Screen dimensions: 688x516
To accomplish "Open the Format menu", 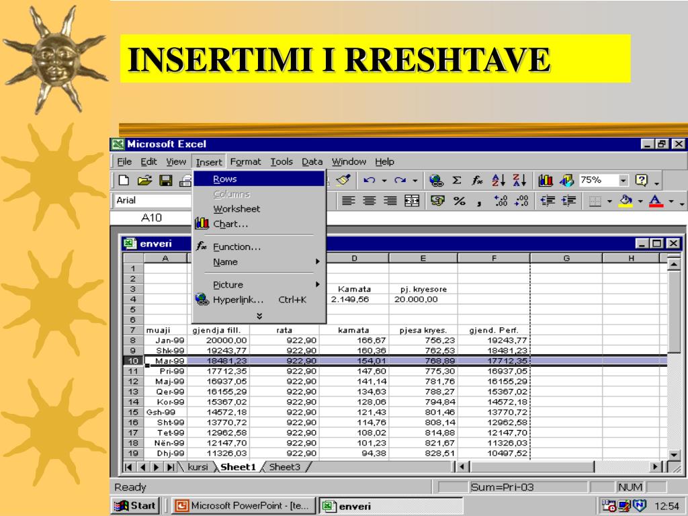I will tap(245, 162).
